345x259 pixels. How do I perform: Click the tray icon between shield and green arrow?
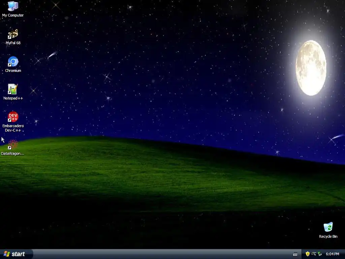point(314,254)
